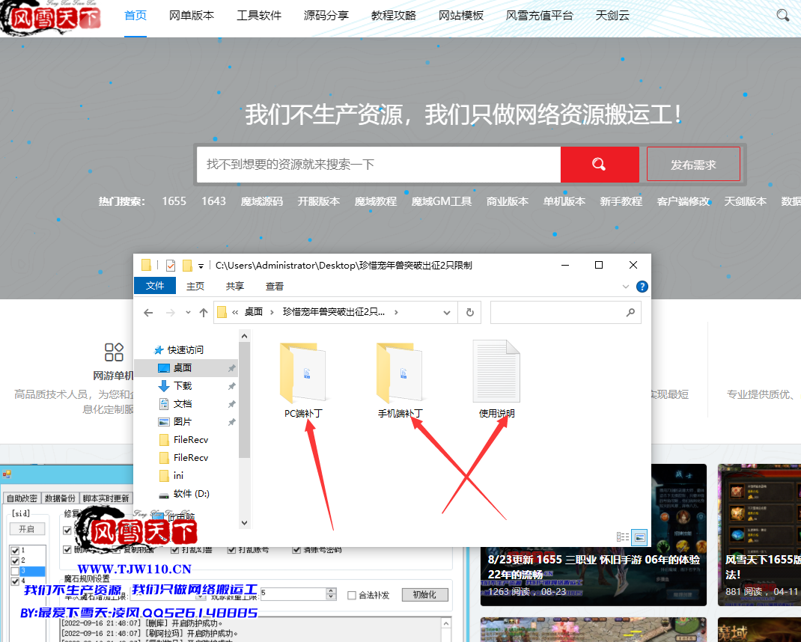The image size is (801, 642).
Task: Switch to the 数据备份 tab
Action: click(x=60, y=498)
